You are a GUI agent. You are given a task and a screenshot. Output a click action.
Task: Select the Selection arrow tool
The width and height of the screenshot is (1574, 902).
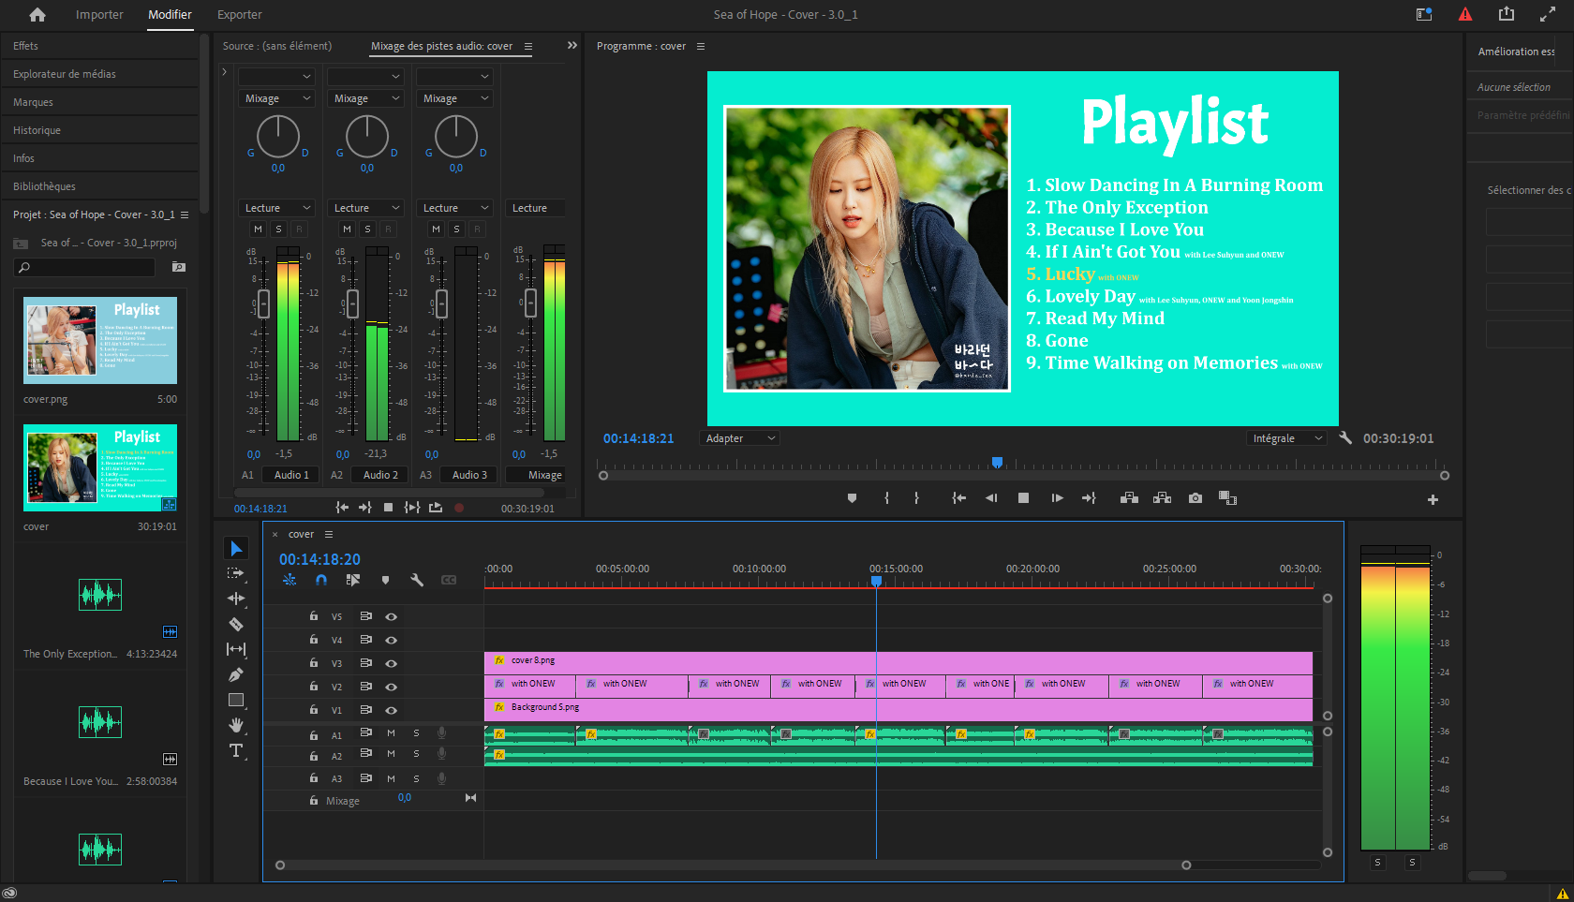point(236,549)
